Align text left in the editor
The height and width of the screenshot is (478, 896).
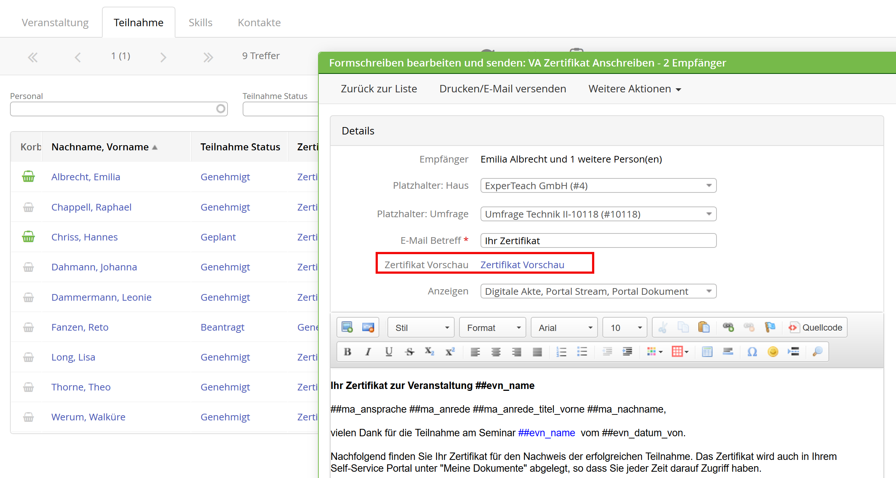click(475, 352)
